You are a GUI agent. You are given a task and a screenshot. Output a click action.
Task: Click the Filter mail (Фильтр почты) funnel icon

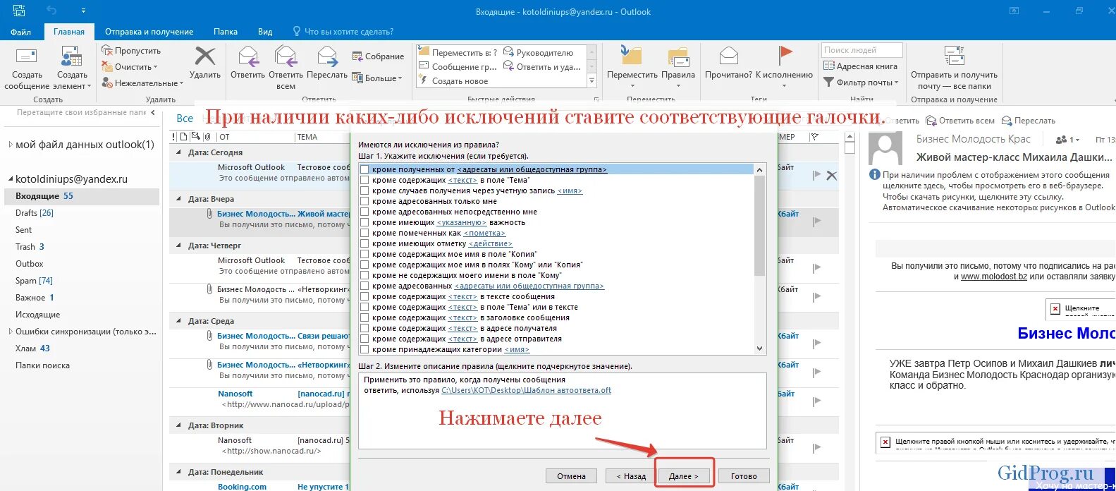coord(829,83)
